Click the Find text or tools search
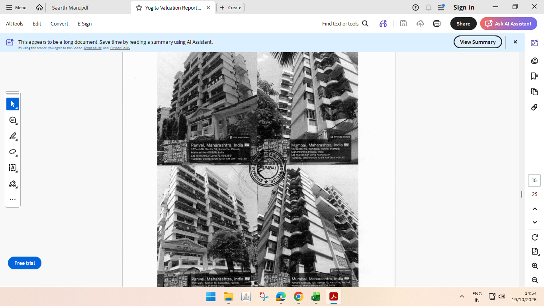The width and height of the screenshot is (544, 306). (345, 24)
